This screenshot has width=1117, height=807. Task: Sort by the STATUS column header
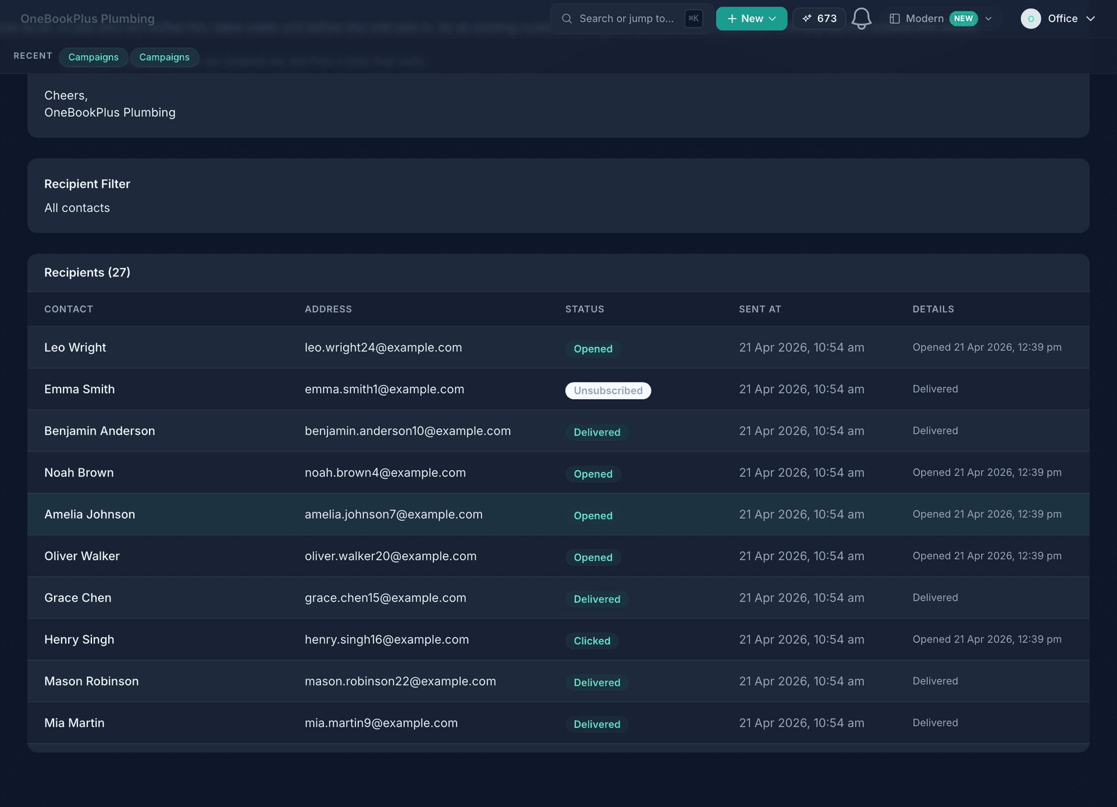click(x=585, y=309)
